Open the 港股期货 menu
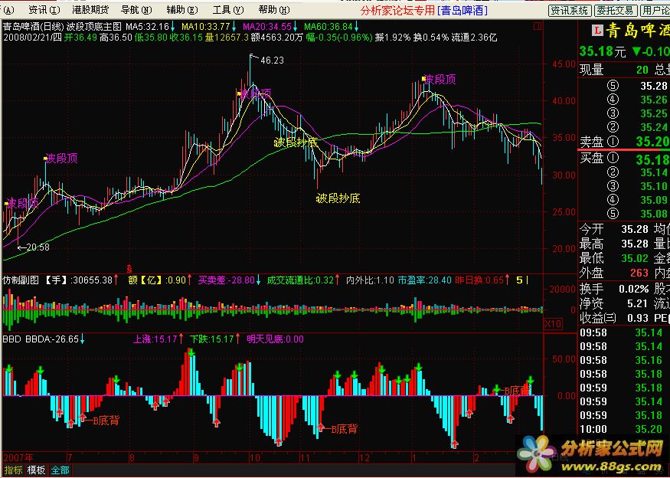The width and height of the screenshot is (670, 478). [90, 9]
